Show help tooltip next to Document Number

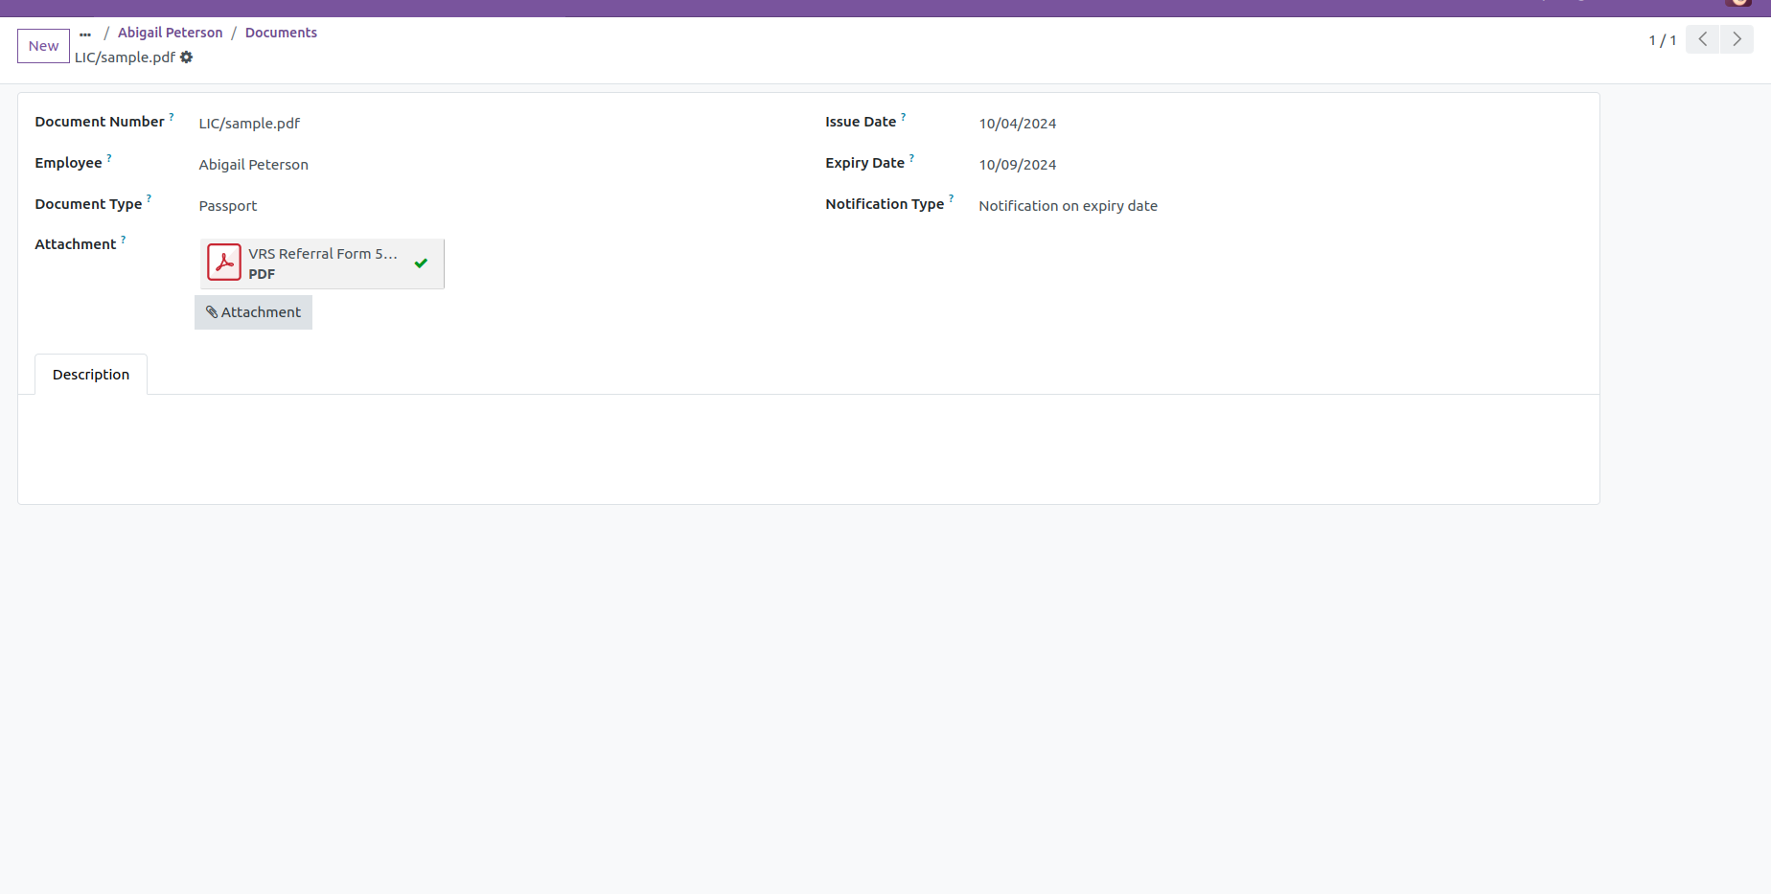point(172,117)
